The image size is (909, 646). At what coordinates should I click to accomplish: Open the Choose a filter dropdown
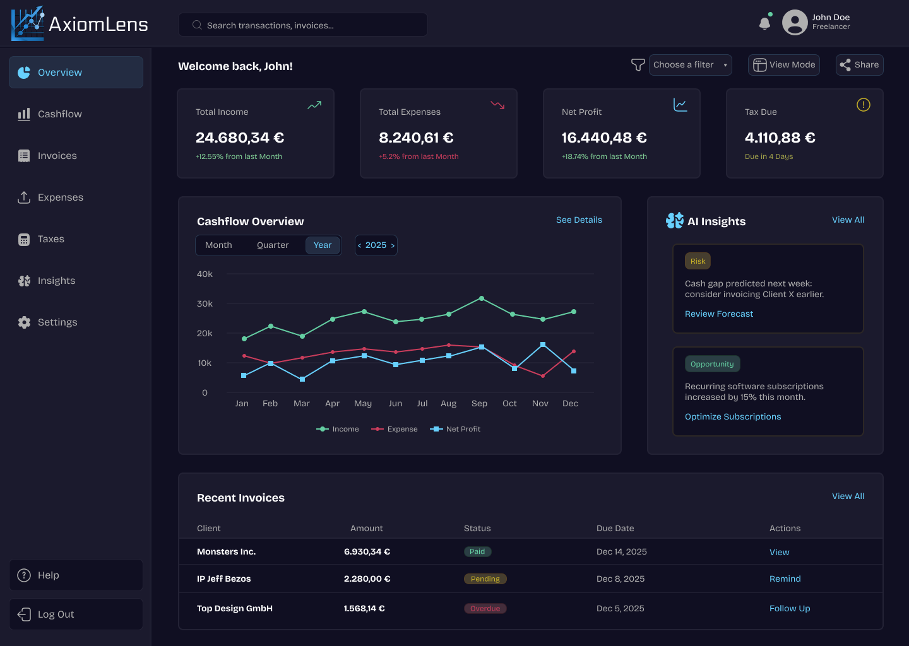(690, 65)
